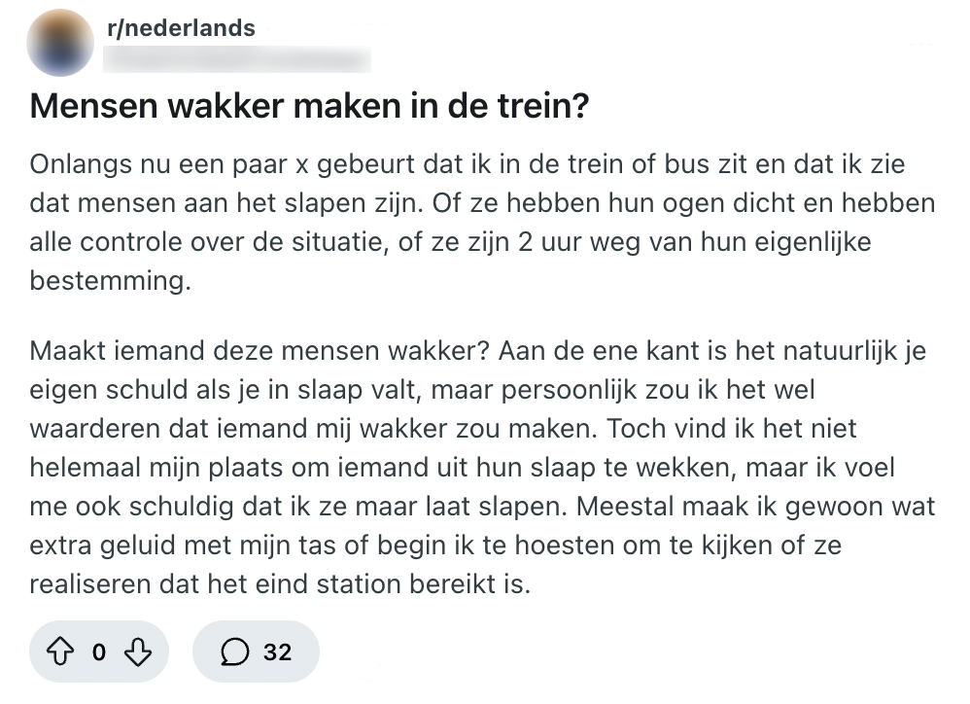The image size is (970, 704).
Task: Click the comment count number 32
Action: click(x=277, y=651)
